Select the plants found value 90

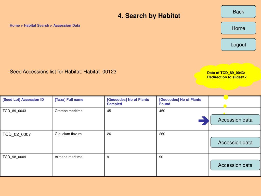click(x=161, y=157)
